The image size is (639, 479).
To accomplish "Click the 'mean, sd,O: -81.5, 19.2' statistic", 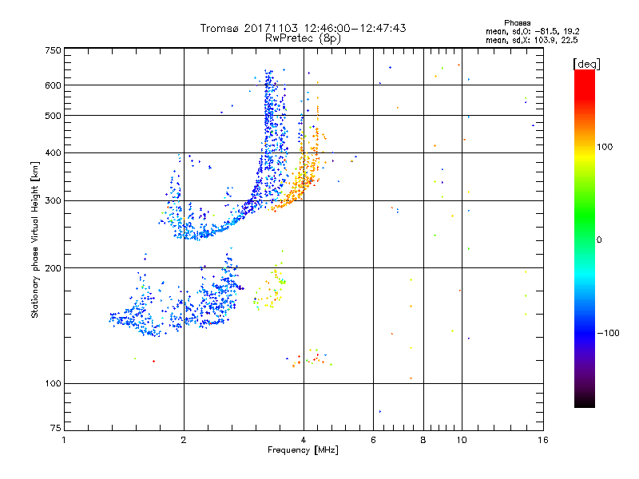I will click(532, 31).
